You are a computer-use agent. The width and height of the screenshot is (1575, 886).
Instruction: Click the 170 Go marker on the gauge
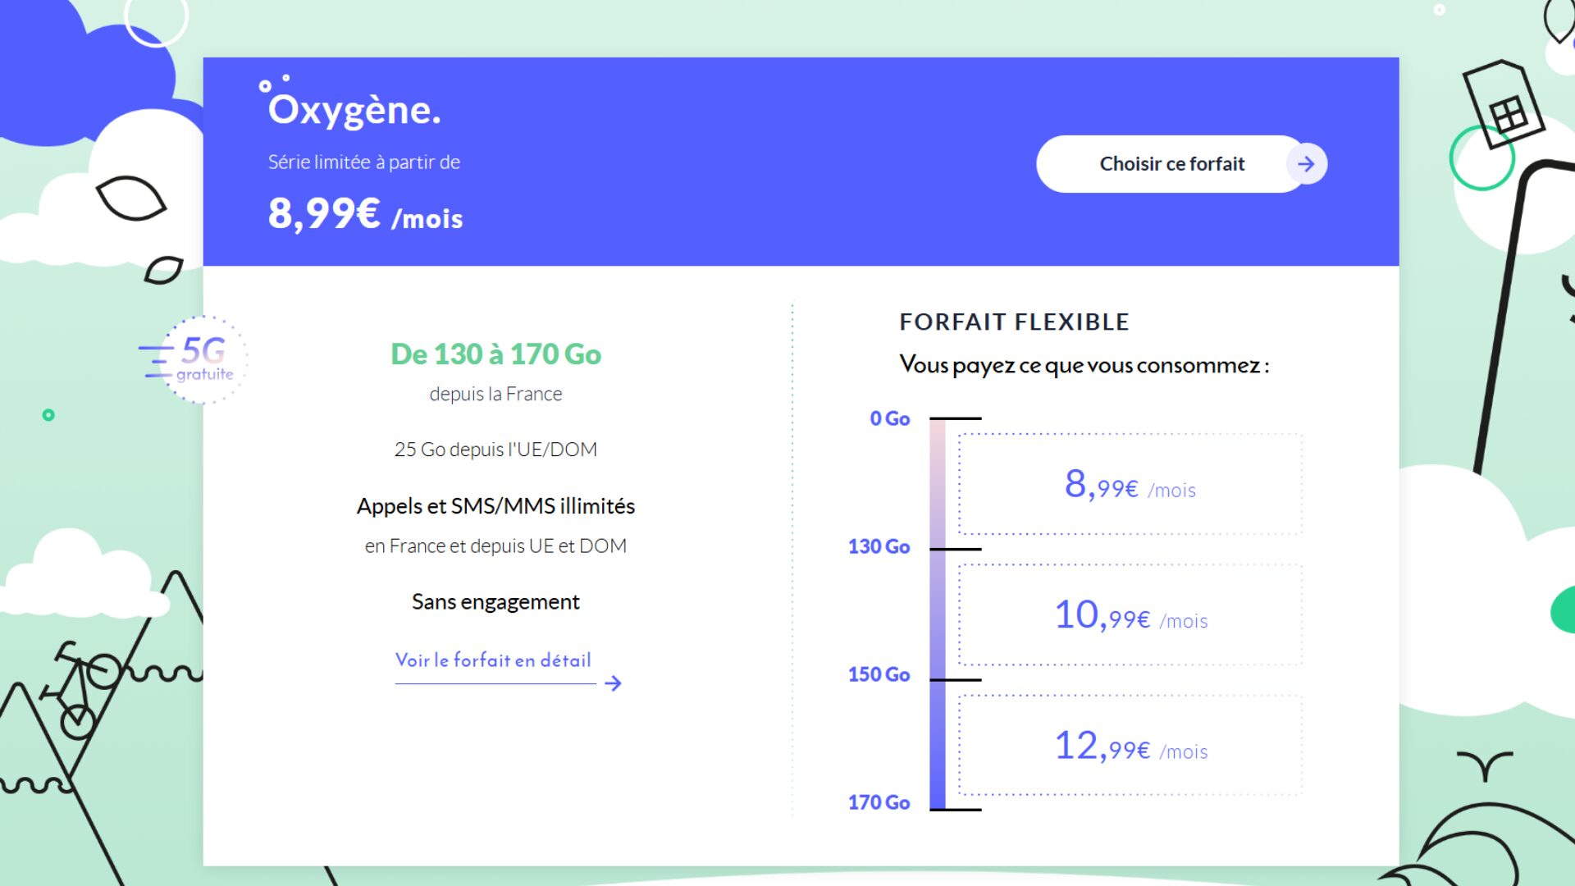click(x=879, y=803)
